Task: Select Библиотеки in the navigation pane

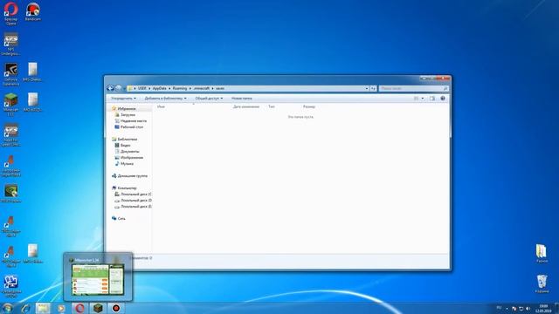Action: [124, 140]
